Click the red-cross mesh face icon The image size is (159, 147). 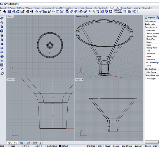coord(102,11)
